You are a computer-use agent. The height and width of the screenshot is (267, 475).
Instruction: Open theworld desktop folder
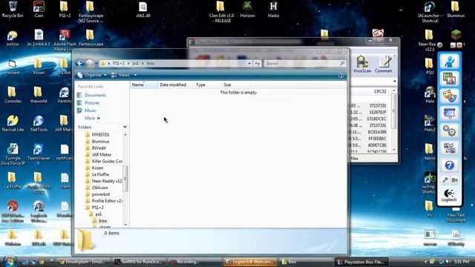(x=39, y=95)
